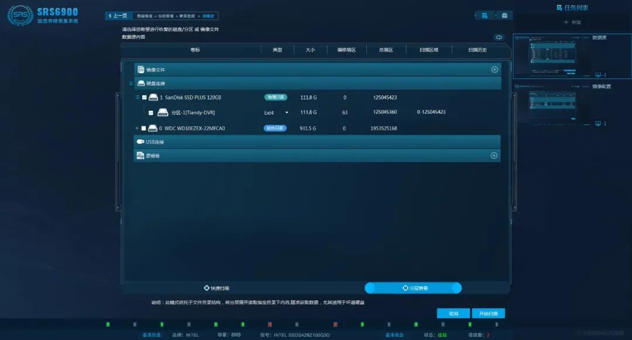Click the 开始扫描 button
This screenshot has width=632, height=340.
[488, 314]
